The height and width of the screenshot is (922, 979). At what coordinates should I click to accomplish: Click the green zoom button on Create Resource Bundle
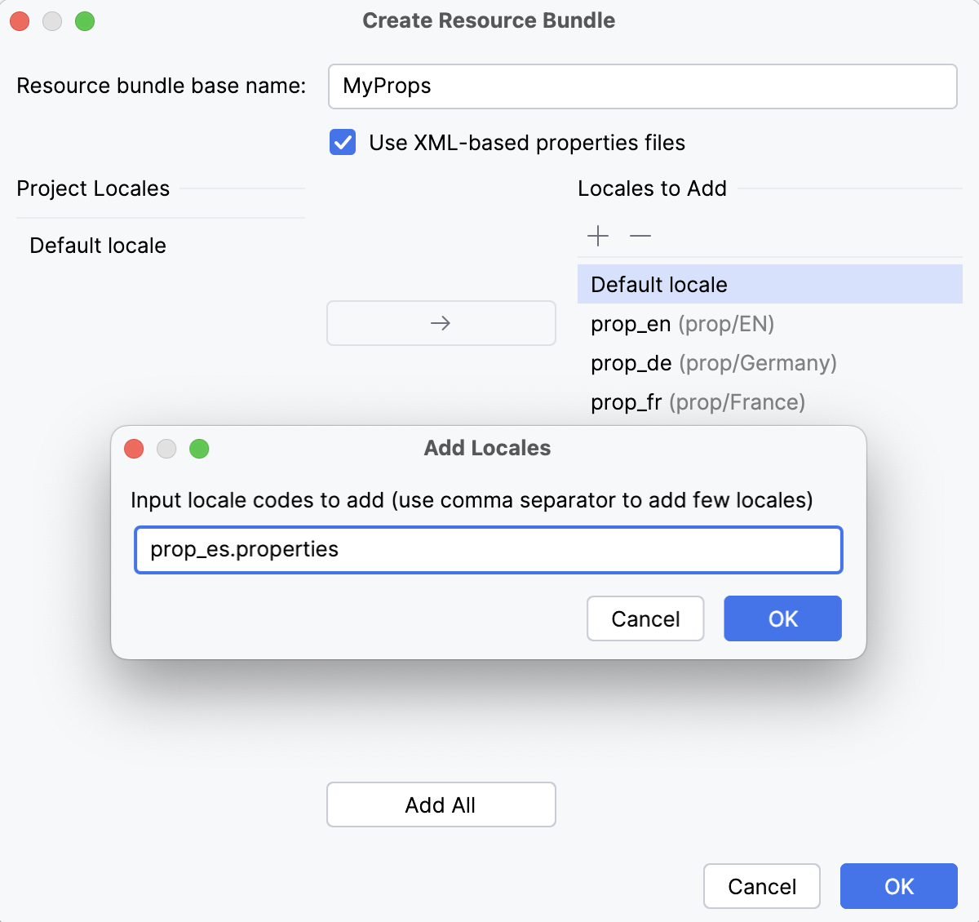coord(85,21)
